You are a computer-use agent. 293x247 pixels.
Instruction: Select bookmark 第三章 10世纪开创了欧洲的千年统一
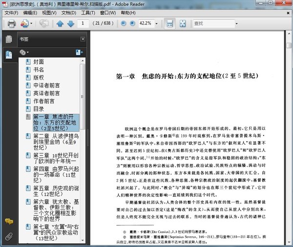point(56,158)
